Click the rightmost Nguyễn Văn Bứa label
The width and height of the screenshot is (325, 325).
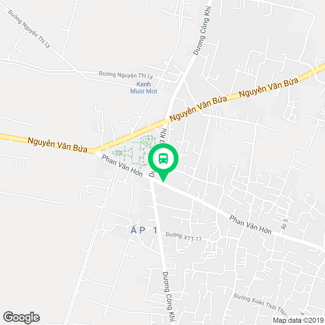tap(269, 87)
